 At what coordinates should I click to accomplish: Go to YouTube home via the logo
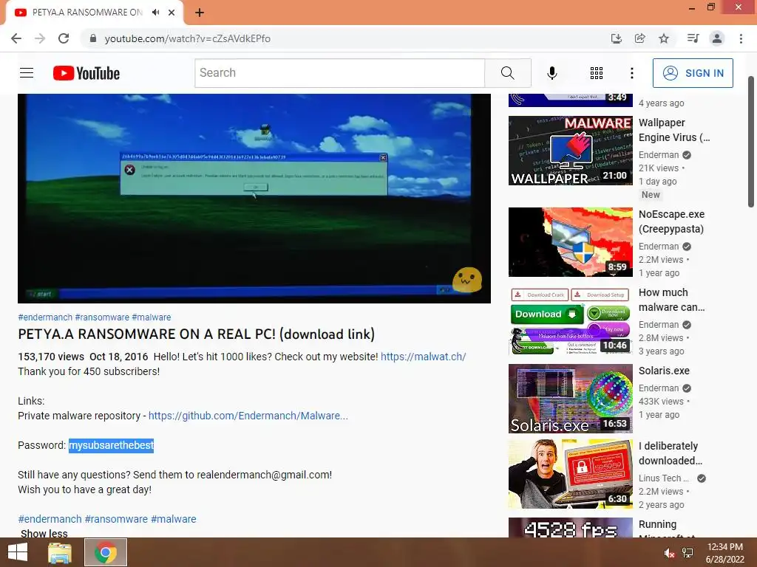tap(86, 73)
